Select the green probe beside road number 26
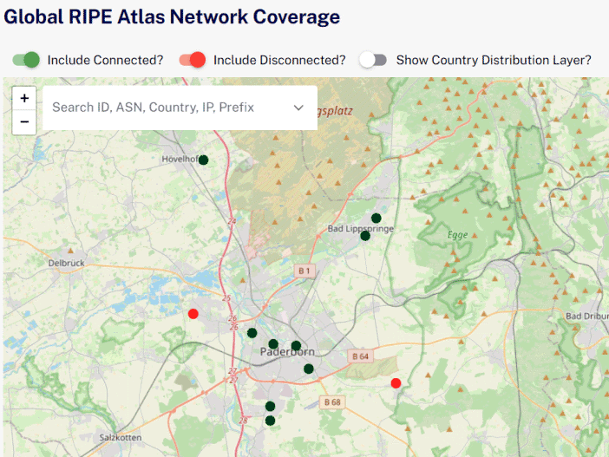The image size is (609, 457). click(x=252, y=333)
